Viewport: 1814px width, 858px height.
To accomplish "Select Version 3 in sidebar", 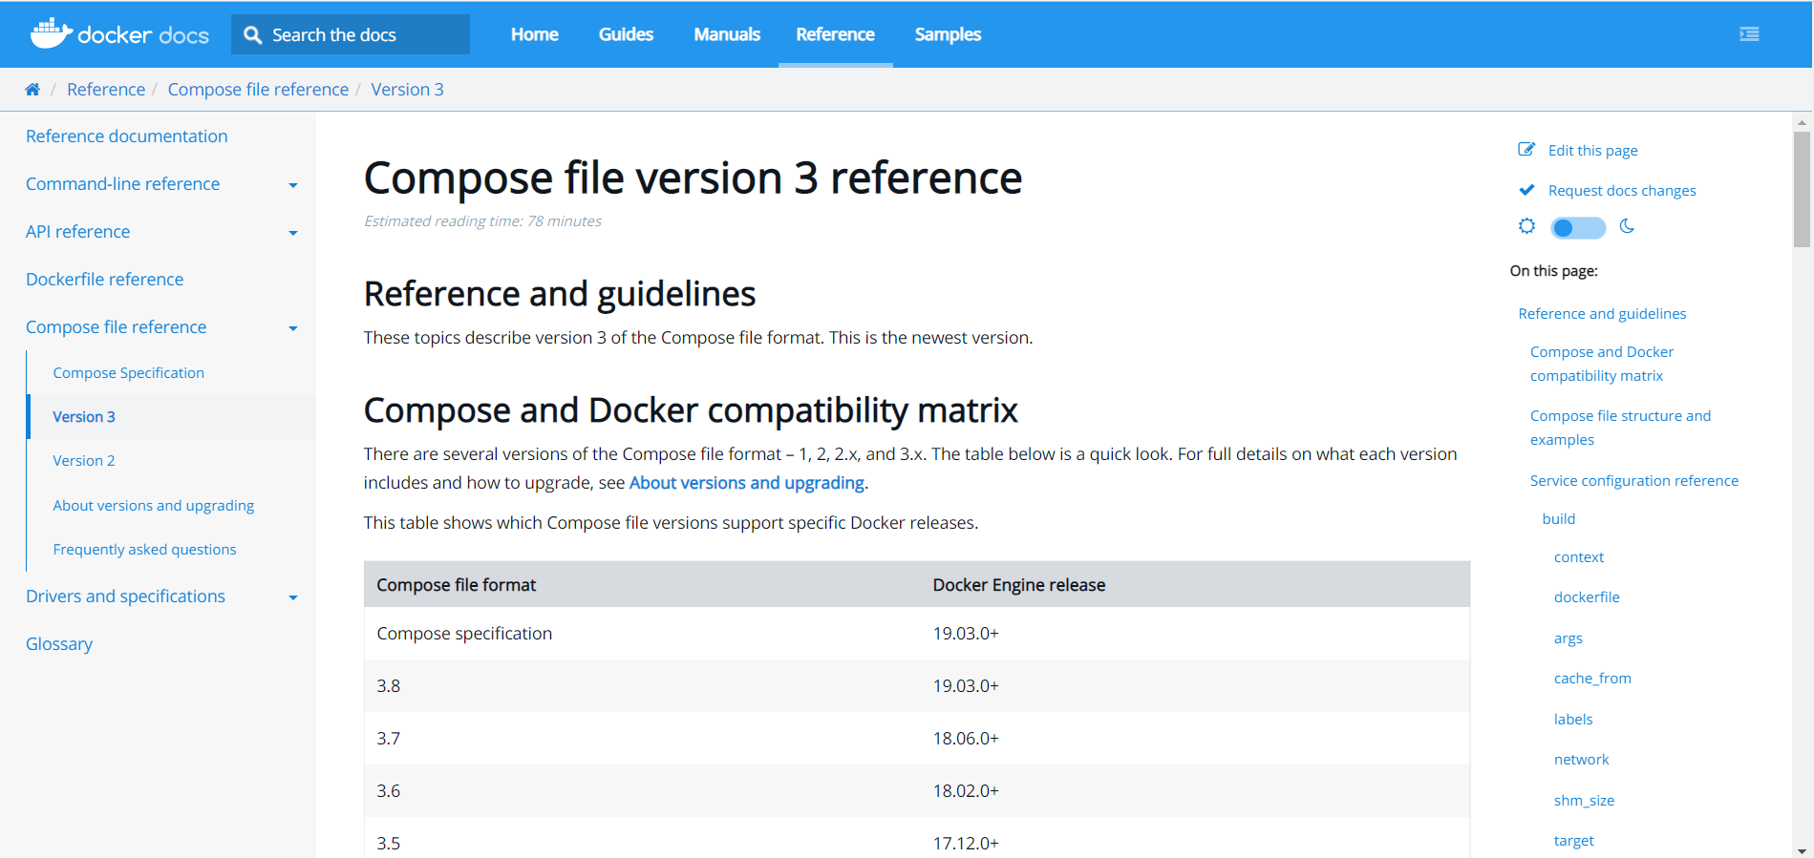I will [84, 416].
